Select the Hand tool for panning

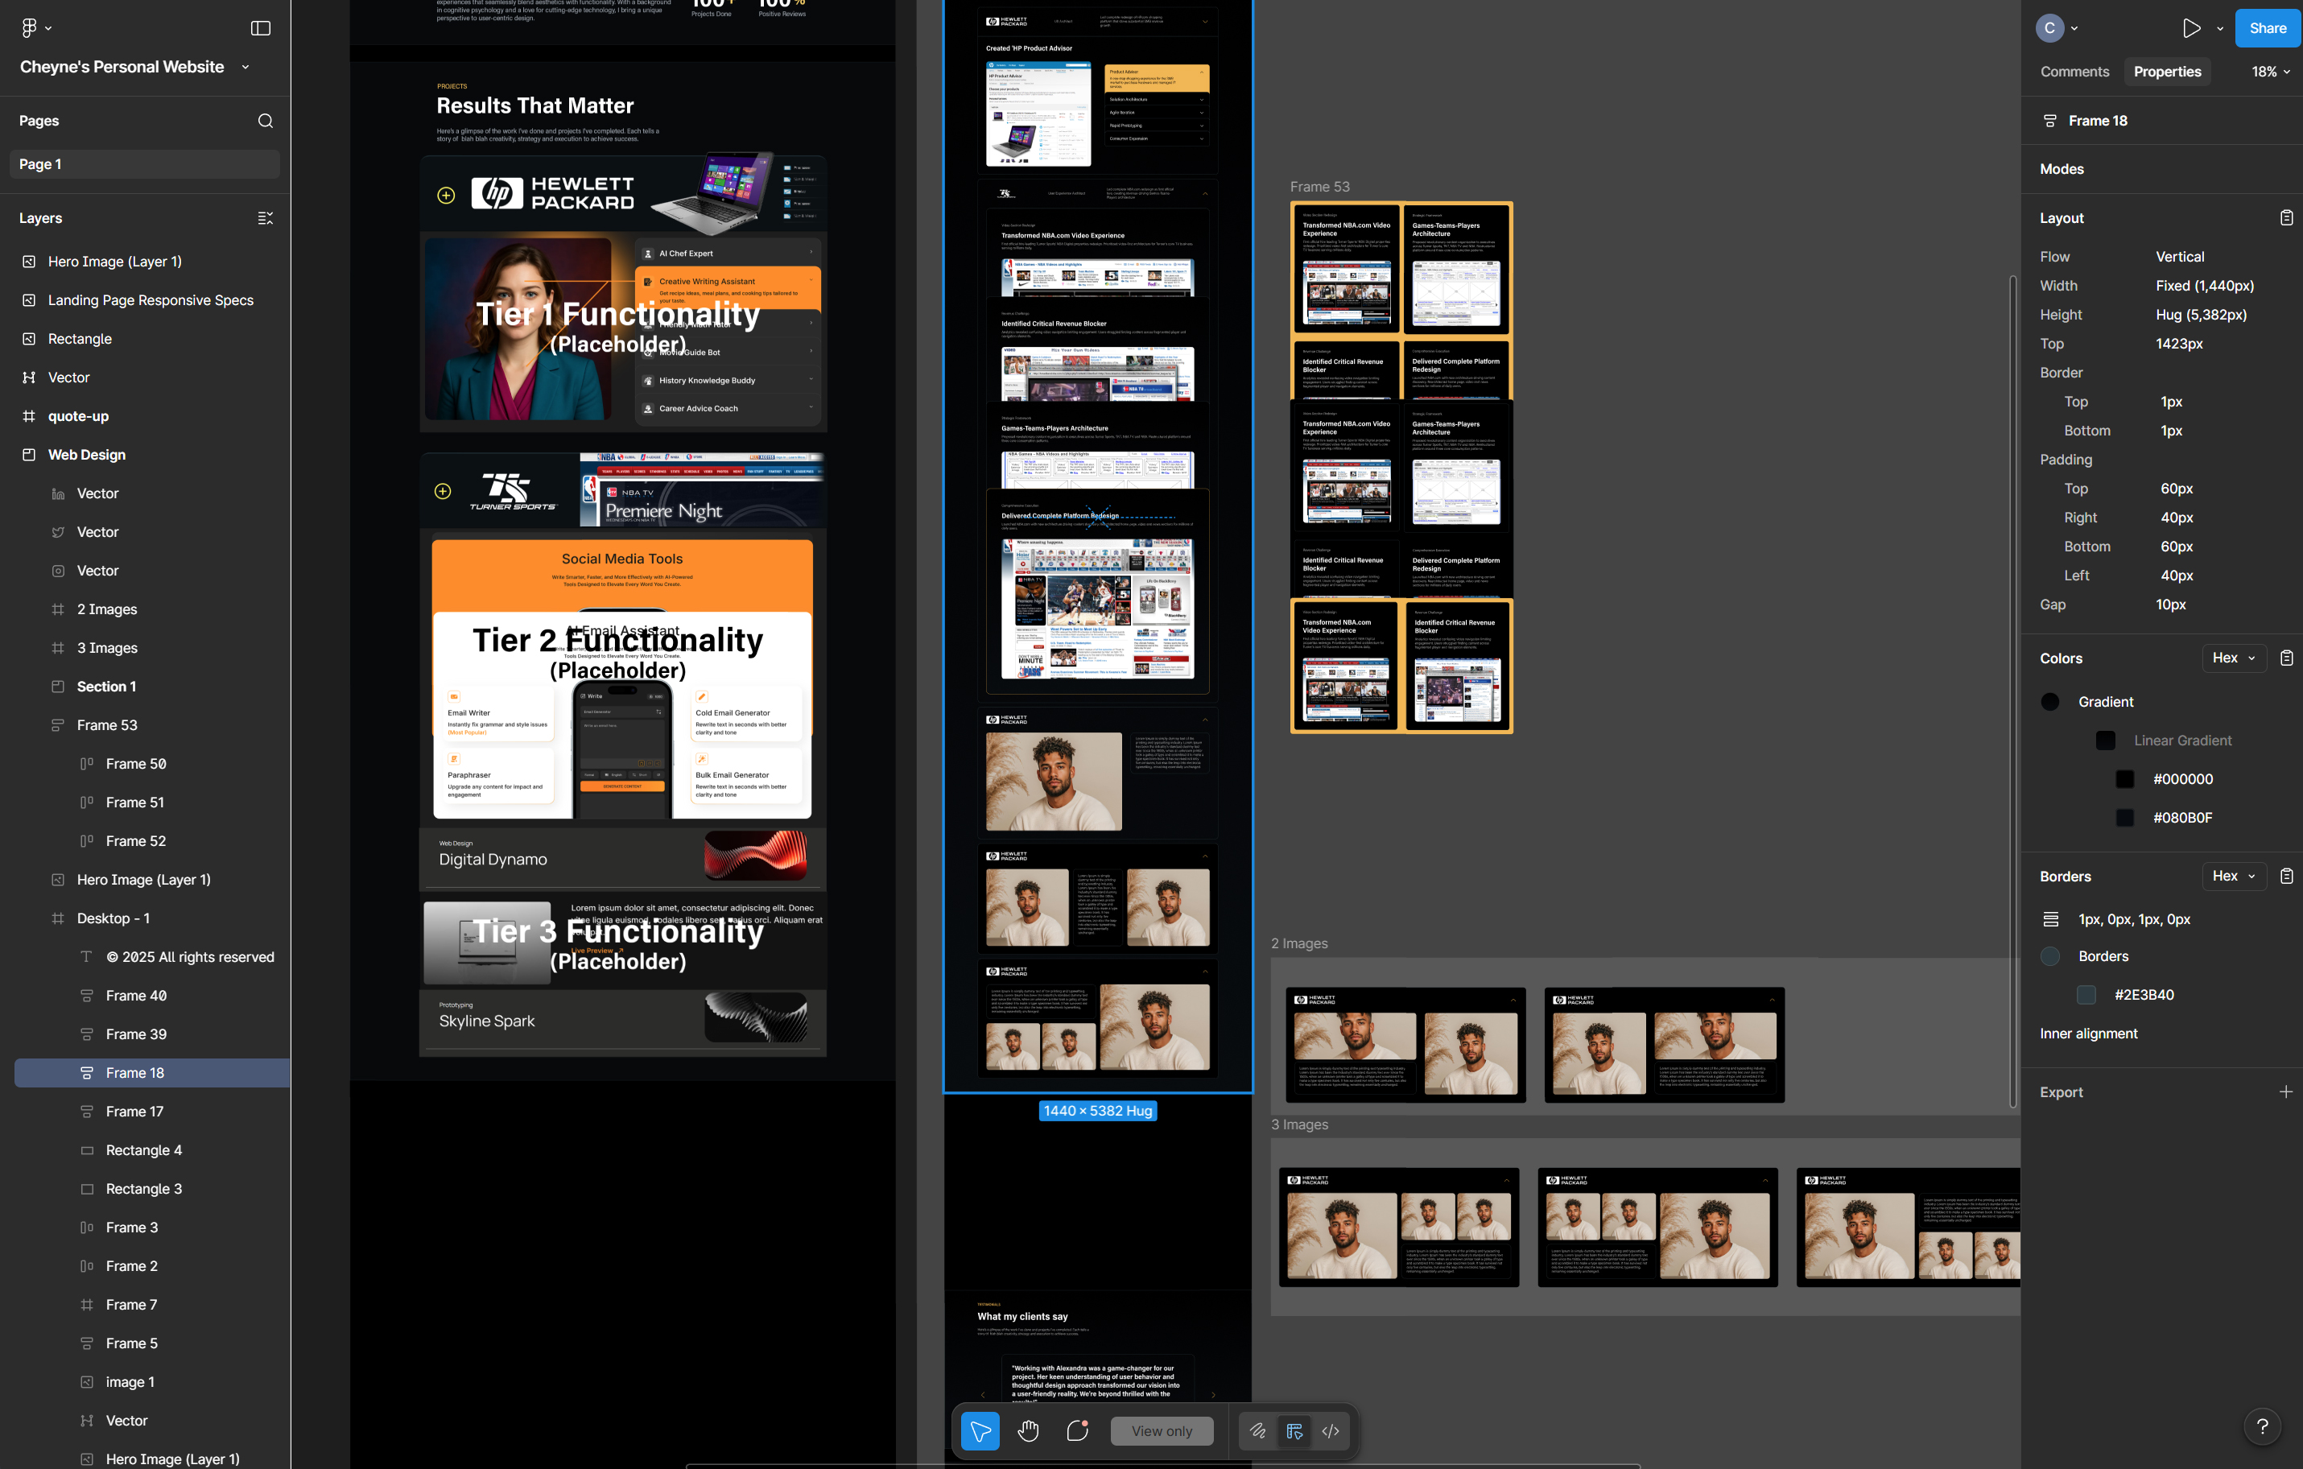[x=1028, y=1430]
